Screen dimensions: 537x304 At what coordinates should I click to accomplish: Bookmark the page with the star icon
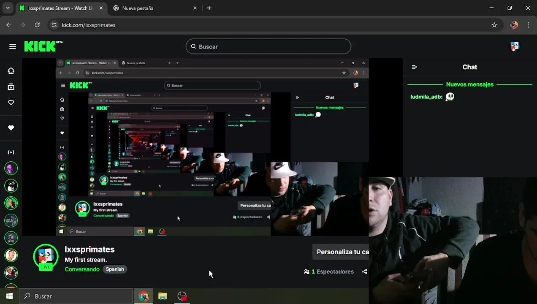click(494, 25)
